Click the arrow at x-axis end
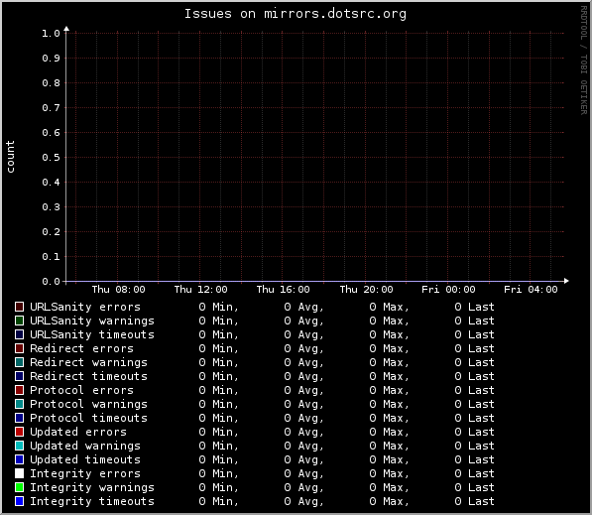Screen dimensions: 592x515 [x=566, y=281]
